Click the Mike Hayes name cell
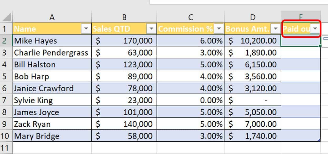Viewport: 328px width, 154px height. [x=52, y=41]
